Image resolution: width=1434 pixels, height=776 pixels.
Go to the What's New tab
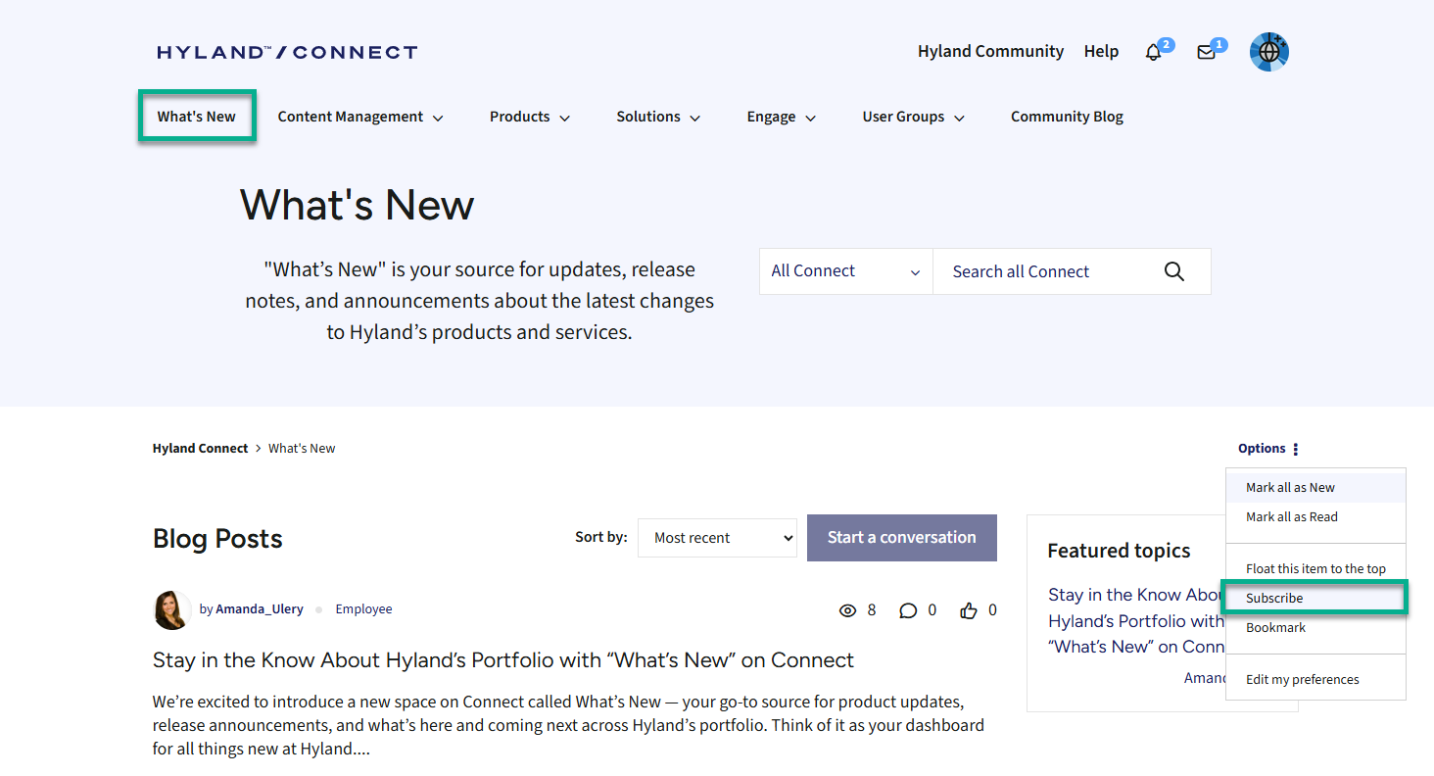pos(197,117)
